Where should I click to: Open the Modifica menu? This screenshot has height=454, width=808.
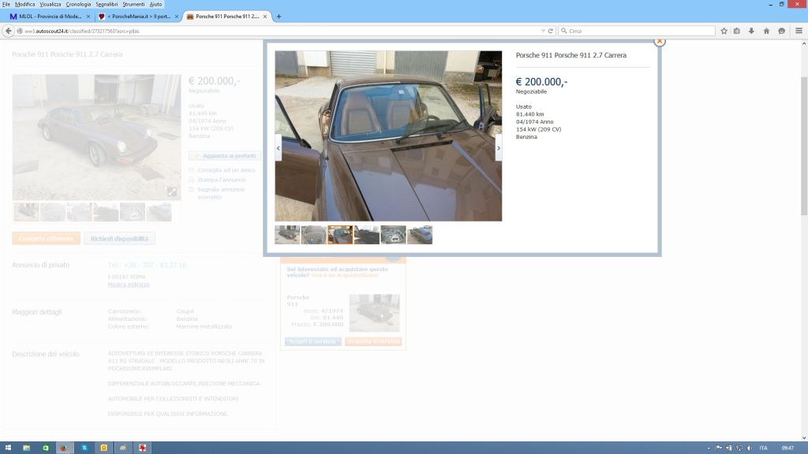24,4
